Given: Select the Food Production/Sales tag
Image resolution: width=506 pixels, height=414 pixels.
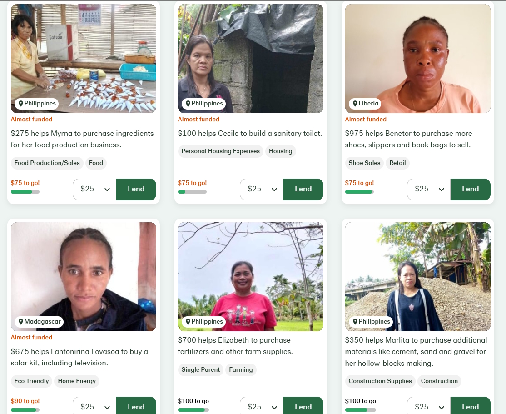Looking at the screenshot, I should 47,163.
